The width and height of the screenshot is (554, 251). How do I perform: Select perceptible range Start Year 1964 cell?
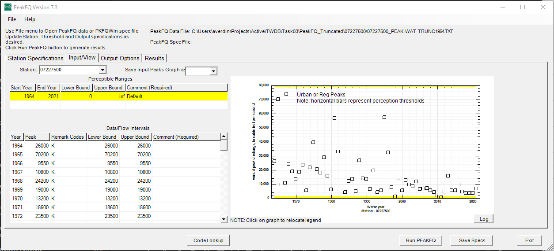click(23, 96)
